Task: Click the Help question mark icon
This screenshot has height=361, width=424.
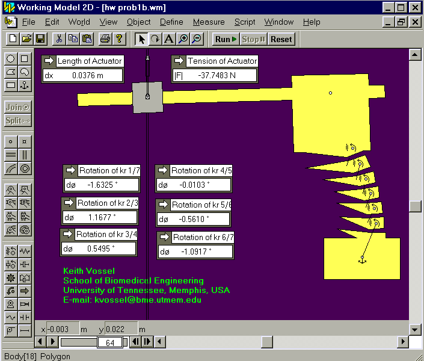Action: [x=119, y=39]
